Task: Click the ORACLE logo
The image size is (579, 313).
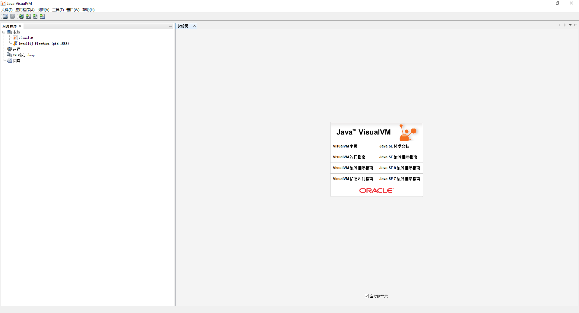Action: [376, 191]
